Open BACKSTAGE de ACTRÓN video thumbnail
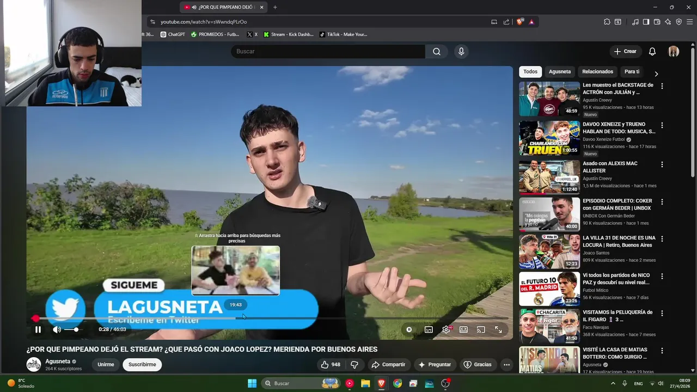The width and height of the screenshot is (697, 392). pyautogui.click(x=549, y=99)
